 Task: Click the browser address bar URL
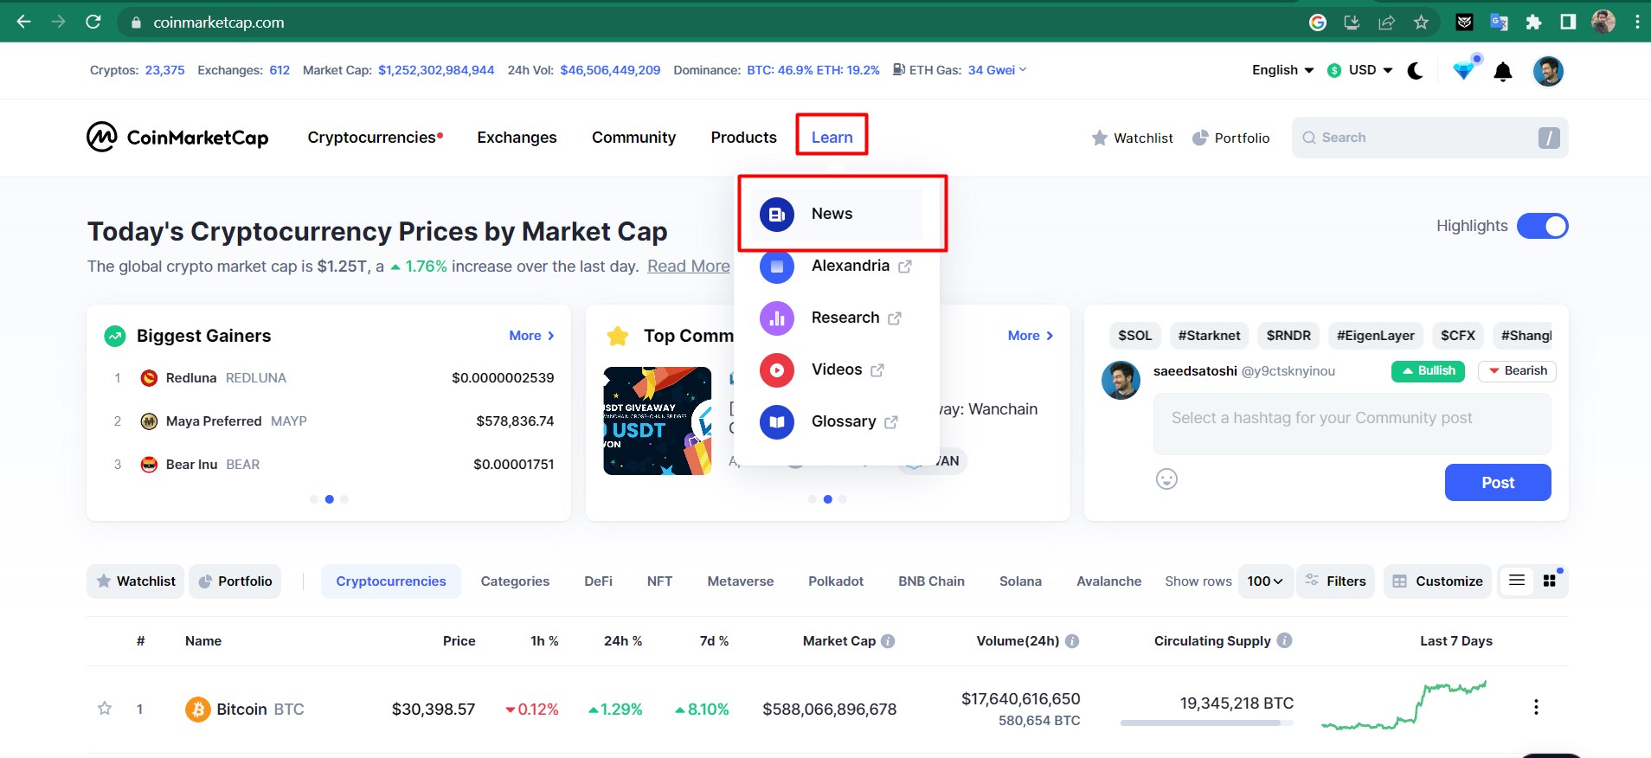click(218, 22)
